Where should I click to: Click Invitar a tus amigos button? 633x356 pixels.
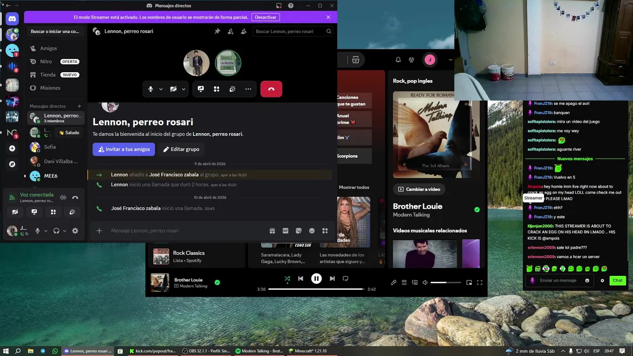[x=124, y=149]
